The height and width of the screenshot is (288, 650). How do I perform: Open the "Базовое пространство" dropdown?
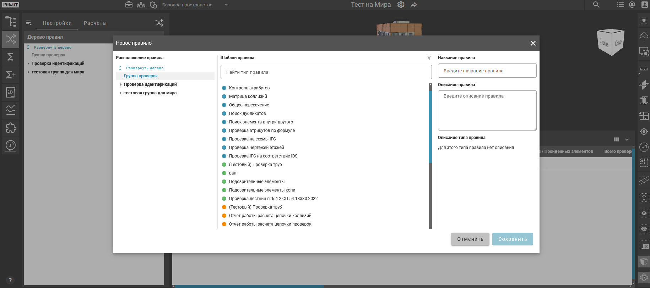pyautogui.click(x=226, y=5)
